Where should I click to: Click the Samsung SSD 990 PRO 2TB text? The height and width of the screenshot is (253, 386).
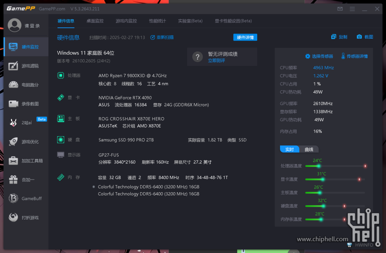pyautogui.click(x=126, y=140)
